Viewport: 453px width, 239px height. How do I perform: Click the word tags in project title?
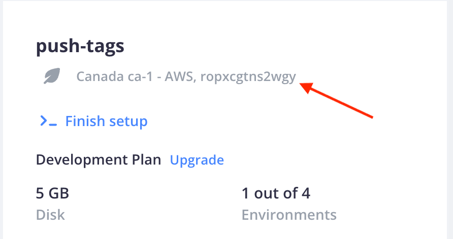106,47
